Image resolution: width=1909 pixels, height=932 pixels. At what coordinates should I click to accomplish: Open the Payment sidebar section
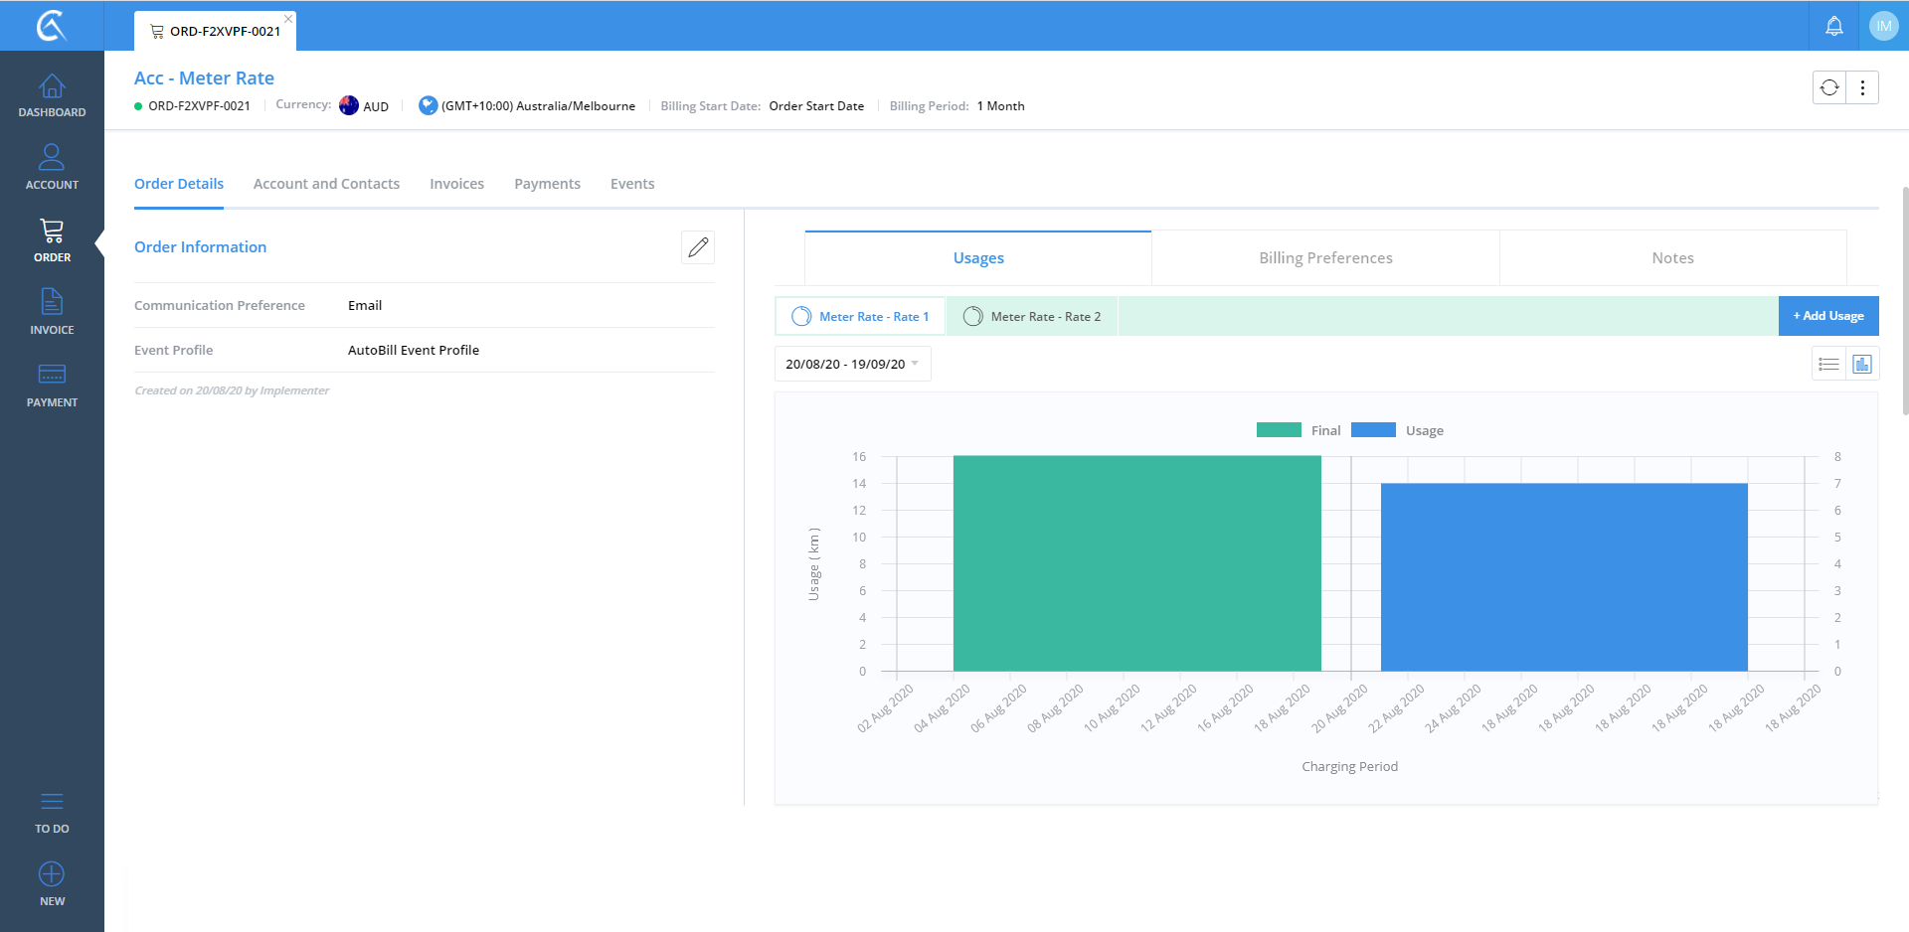[52, 385]
